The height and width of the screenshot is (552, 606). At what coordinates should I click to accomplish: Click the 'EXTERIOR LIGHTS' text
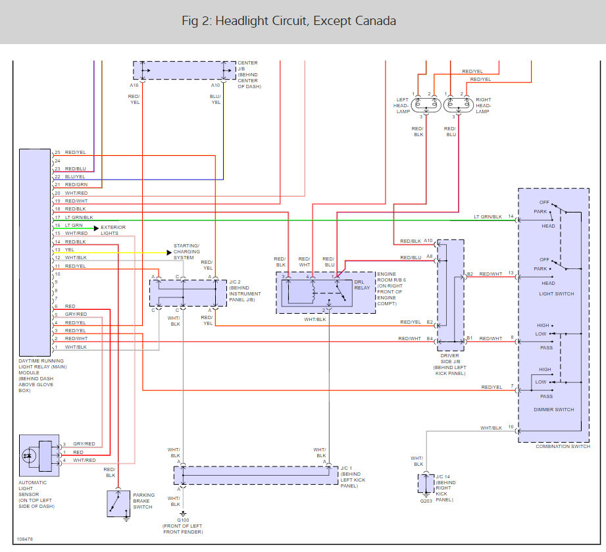pos(113,230)
